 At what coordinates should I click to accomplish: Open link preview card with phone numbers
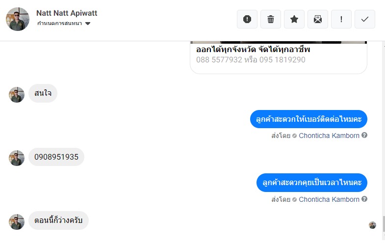[x=278, y=55]
